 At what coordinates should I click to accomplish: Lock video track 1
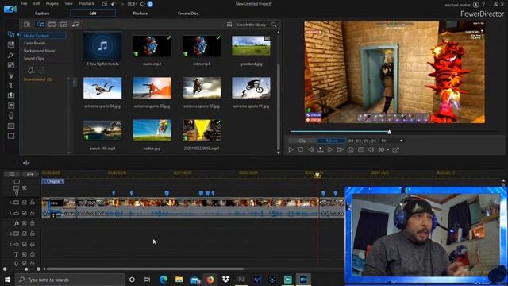point(33,203)
